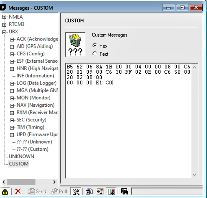Expand the NMEA tree node
The width and height of the screenshot is (207, 198).
tap(4, 17)
